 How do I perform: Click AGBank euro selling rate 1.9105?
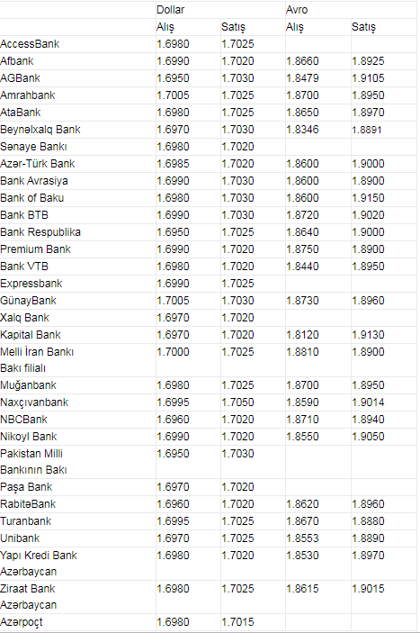point(368,78)
